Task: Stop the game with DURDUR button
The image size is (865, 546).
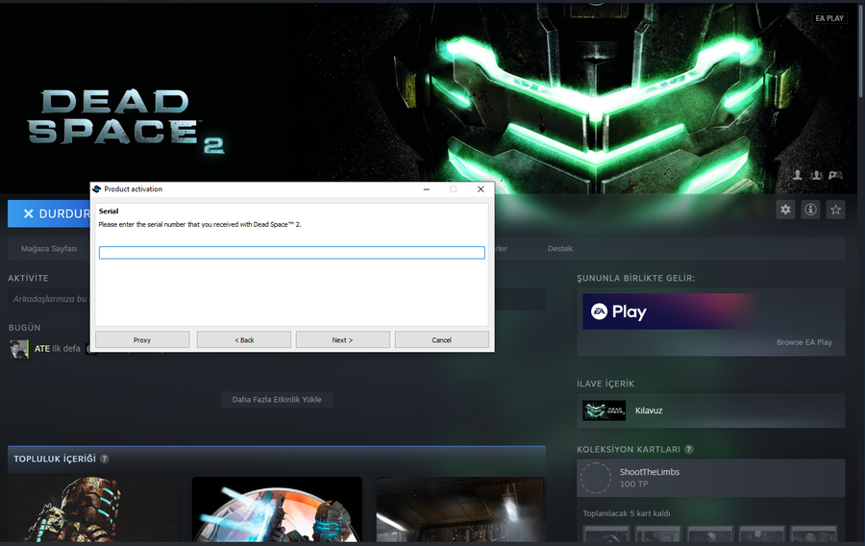Action: (49, 213)
